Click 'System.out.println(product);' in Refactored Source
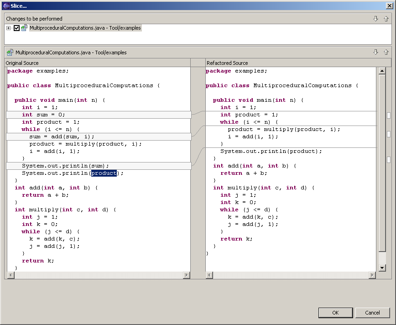The width and height of the screenshot is (396, 325). tap(271, 151)
